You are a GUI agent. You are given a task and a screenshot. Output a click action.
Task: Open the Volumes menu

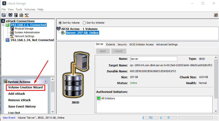[x=30, y=9]
